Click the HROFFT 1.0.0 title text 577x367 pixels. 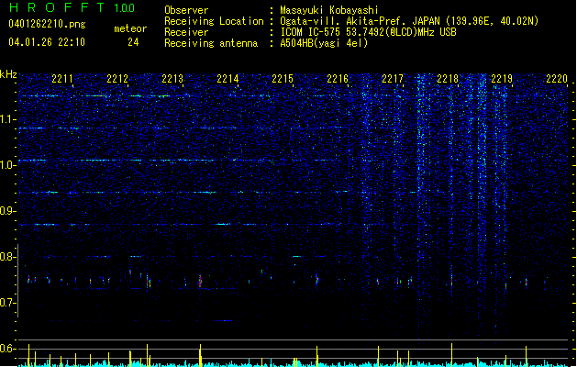(72, 7)
